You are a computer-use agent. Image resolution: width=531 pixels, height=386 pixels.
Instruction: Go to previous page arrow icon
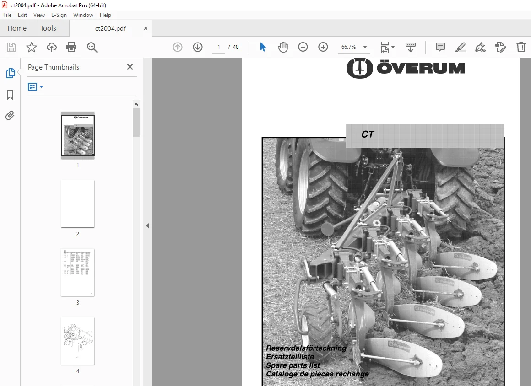[x=178, y=47]
